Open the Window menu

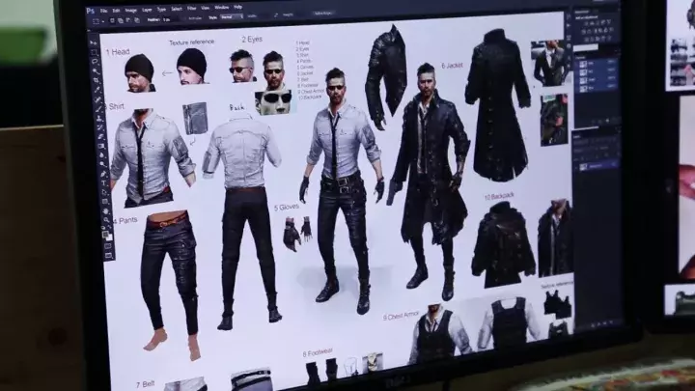click(222, 8)
